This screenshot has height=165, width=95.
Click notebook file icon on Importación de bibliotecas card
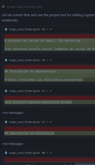[x=6, y=122]
